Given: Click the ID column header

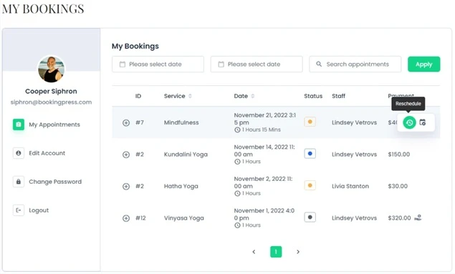Looking at the screenshot, I should coord(138,96).
